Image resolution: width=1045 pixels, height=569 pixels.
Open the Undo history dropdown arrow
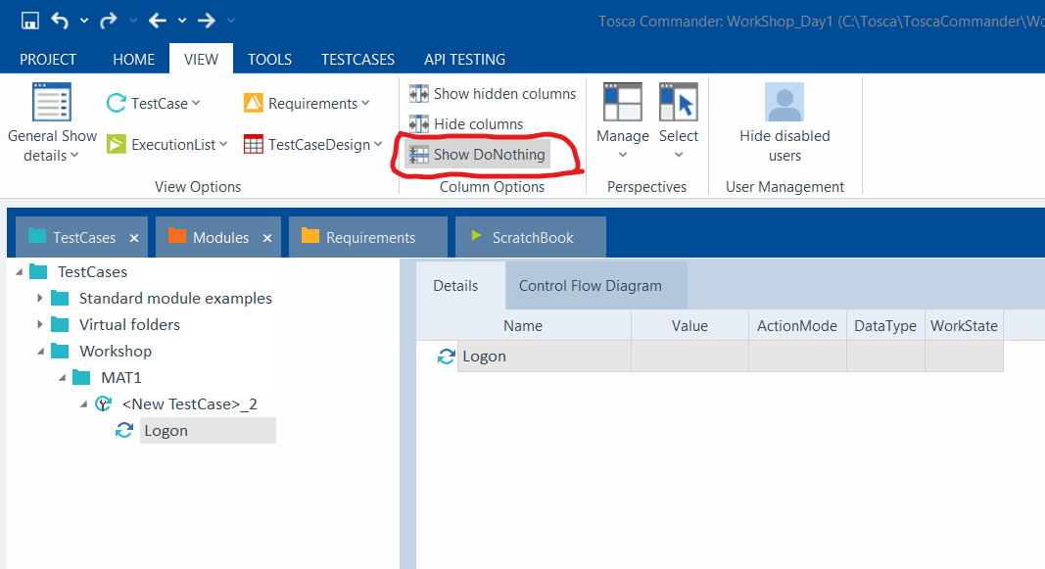click(84, 21)
